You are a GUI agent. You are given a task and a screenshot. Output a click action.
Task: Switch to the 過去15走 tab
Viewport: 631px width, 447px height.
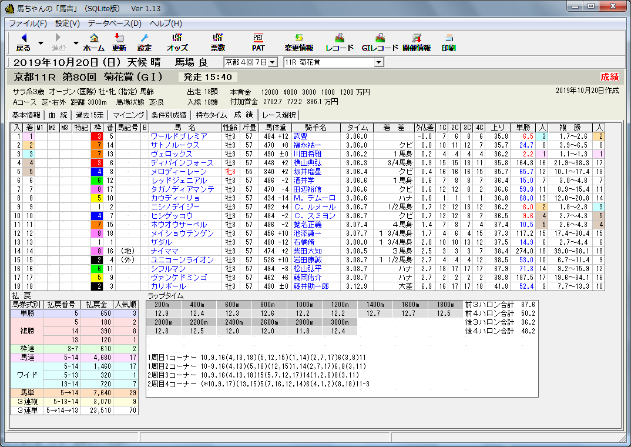coord(89,115)
